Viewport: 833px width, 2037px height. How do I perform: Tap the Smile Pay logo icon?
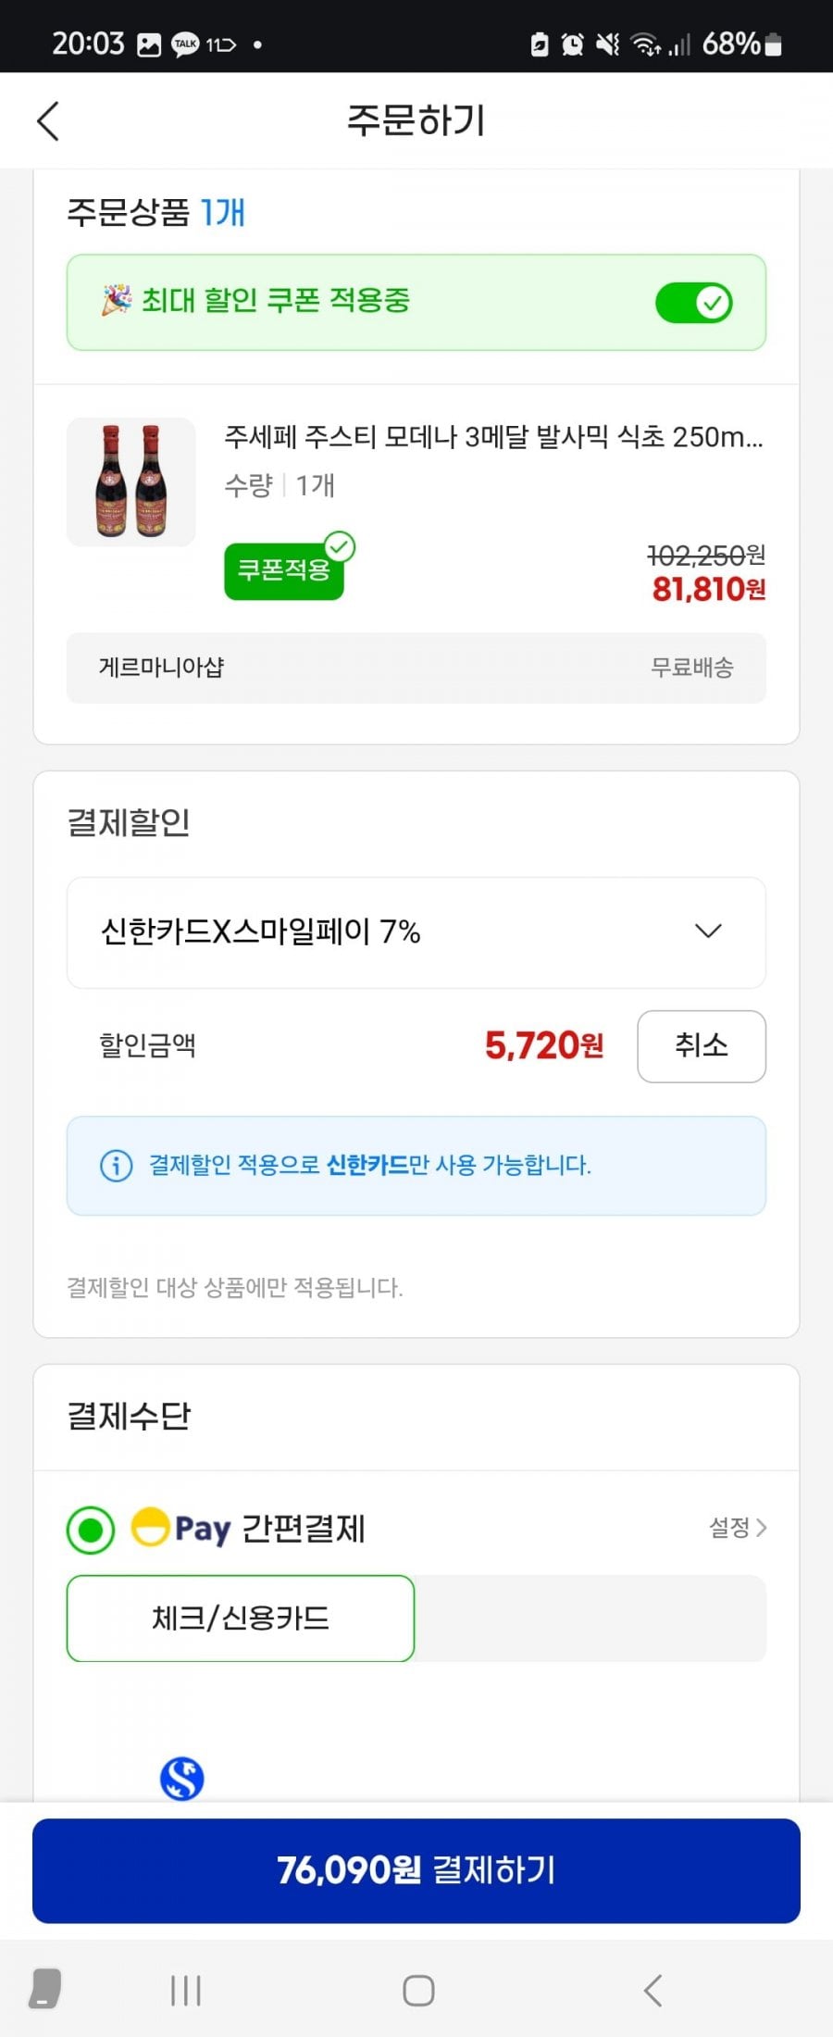coord(150,1528)
